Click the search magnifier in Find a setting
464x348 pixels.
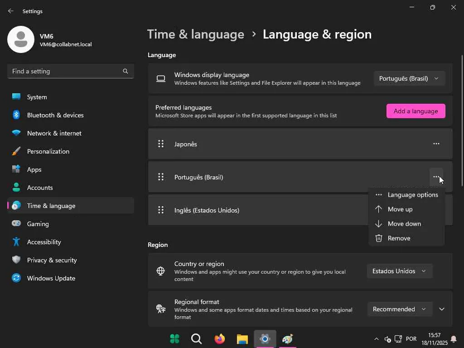[126, 71]
